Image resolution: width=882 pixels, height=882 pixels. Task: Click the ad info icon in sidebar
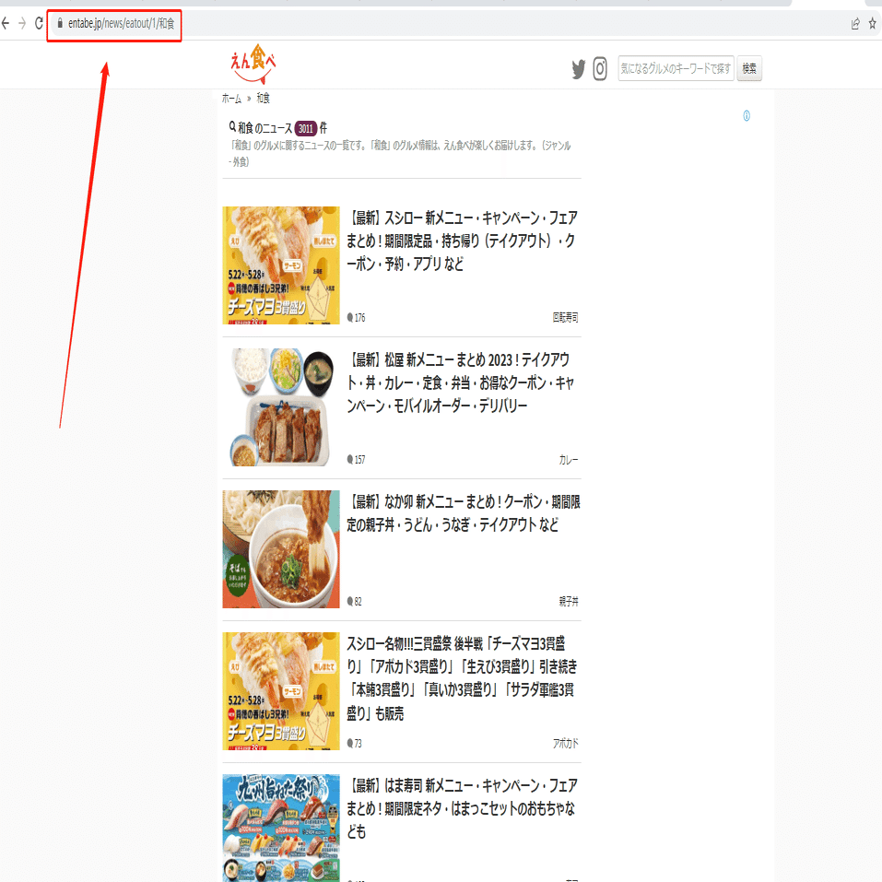coord(747,116)
